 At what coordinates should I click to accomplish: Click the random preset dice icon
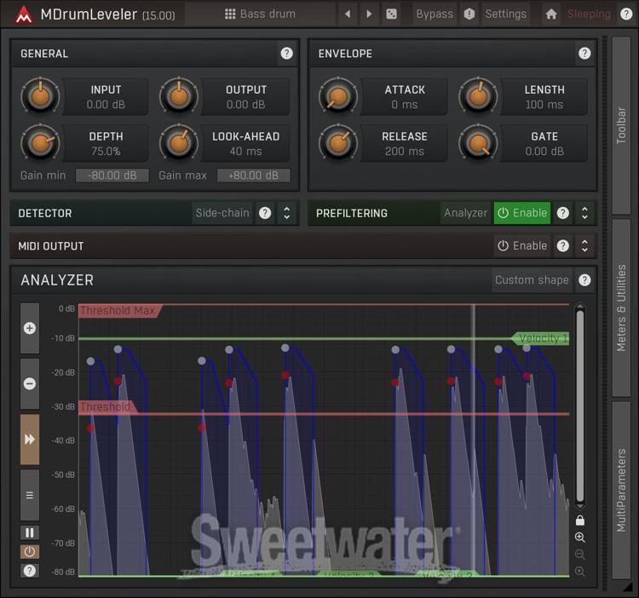(x=391, y=14)
